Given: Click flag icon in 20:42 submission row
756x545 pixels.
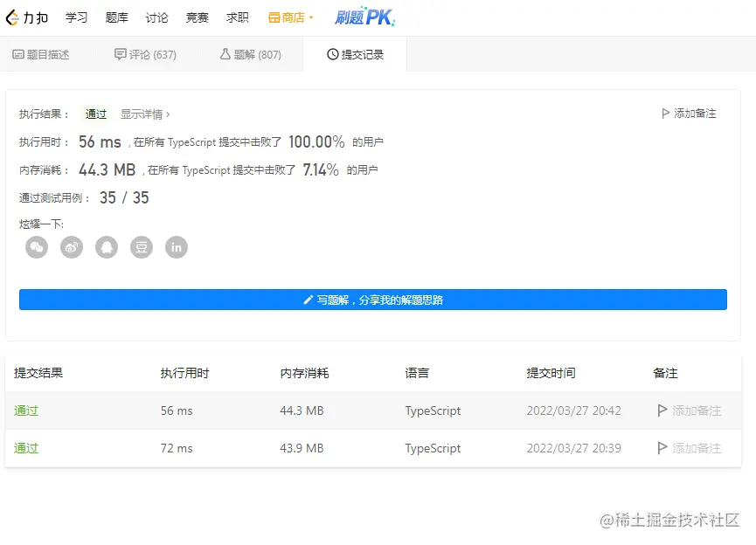Looking at the screenshot, I should pos(662,410).
